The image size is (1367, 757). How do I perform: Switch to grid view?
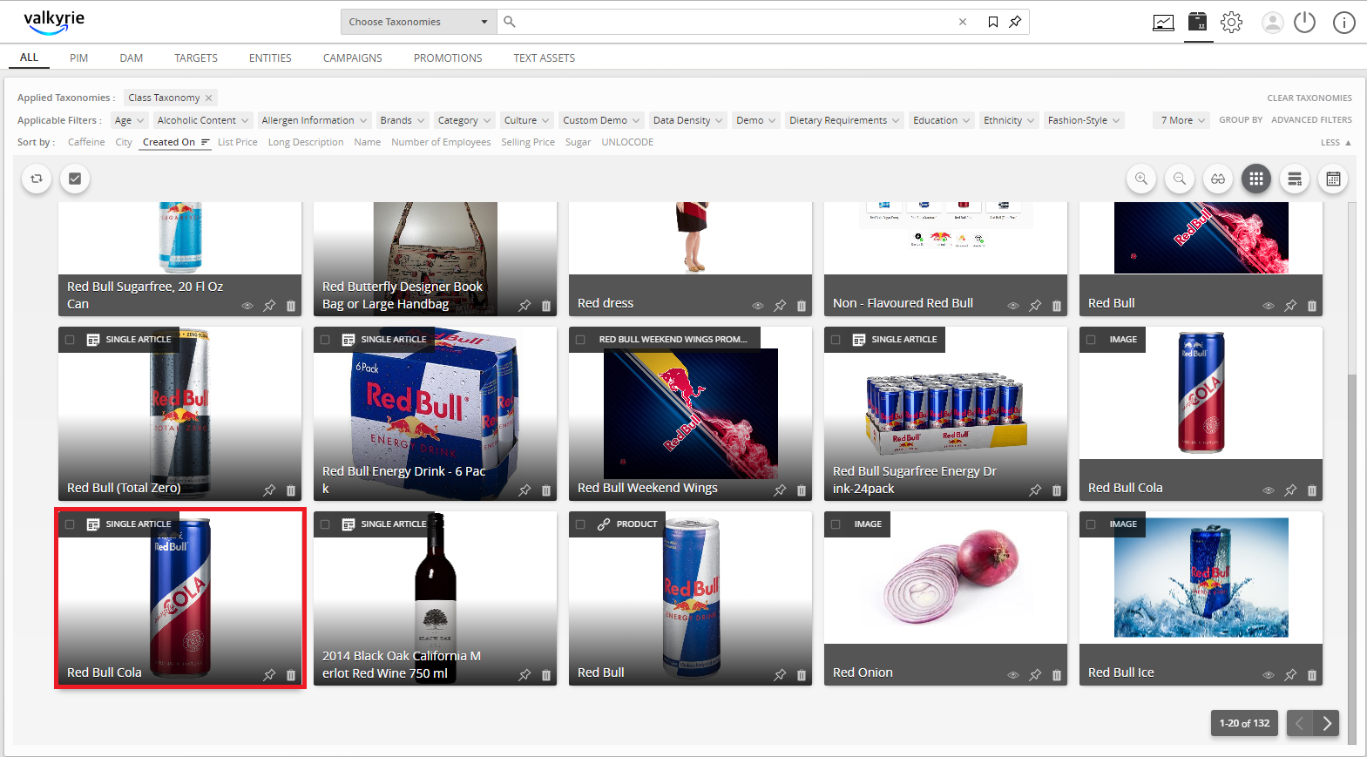click(x=1256, y=179)
